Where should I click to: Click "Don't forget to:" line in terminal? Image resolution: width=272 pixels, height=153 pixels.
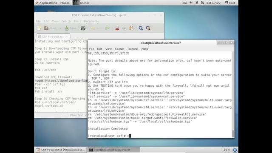tap(102, 71)
